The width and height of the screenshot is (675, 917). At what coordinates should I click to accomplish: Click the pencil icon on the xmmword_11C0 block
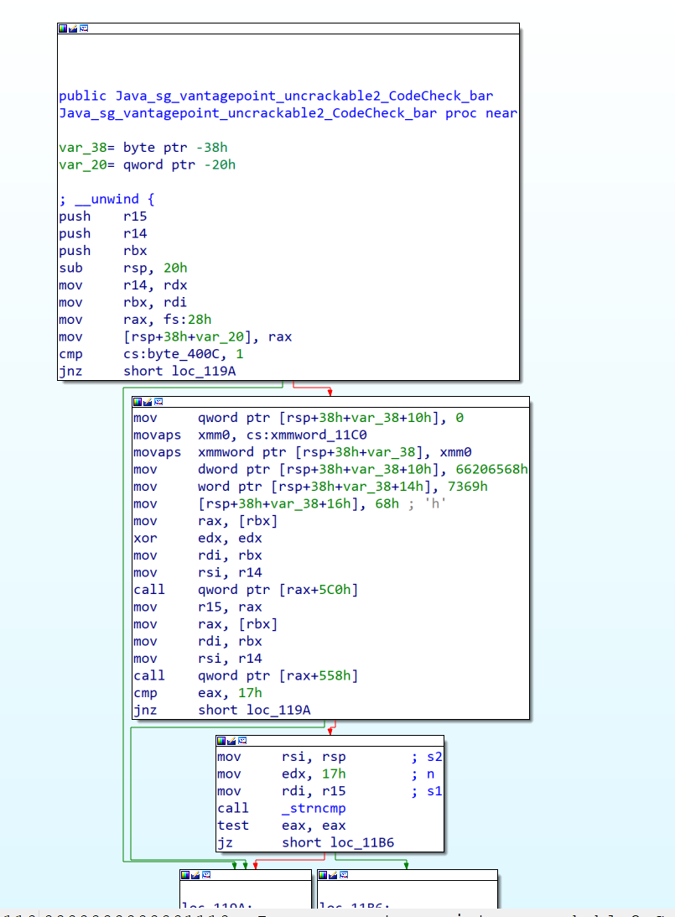148,402
